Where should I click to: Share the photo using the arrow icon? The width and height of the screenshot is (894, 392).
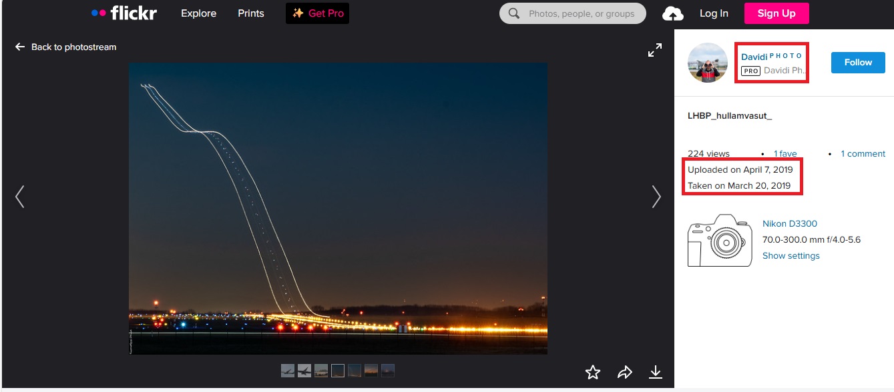624,372
